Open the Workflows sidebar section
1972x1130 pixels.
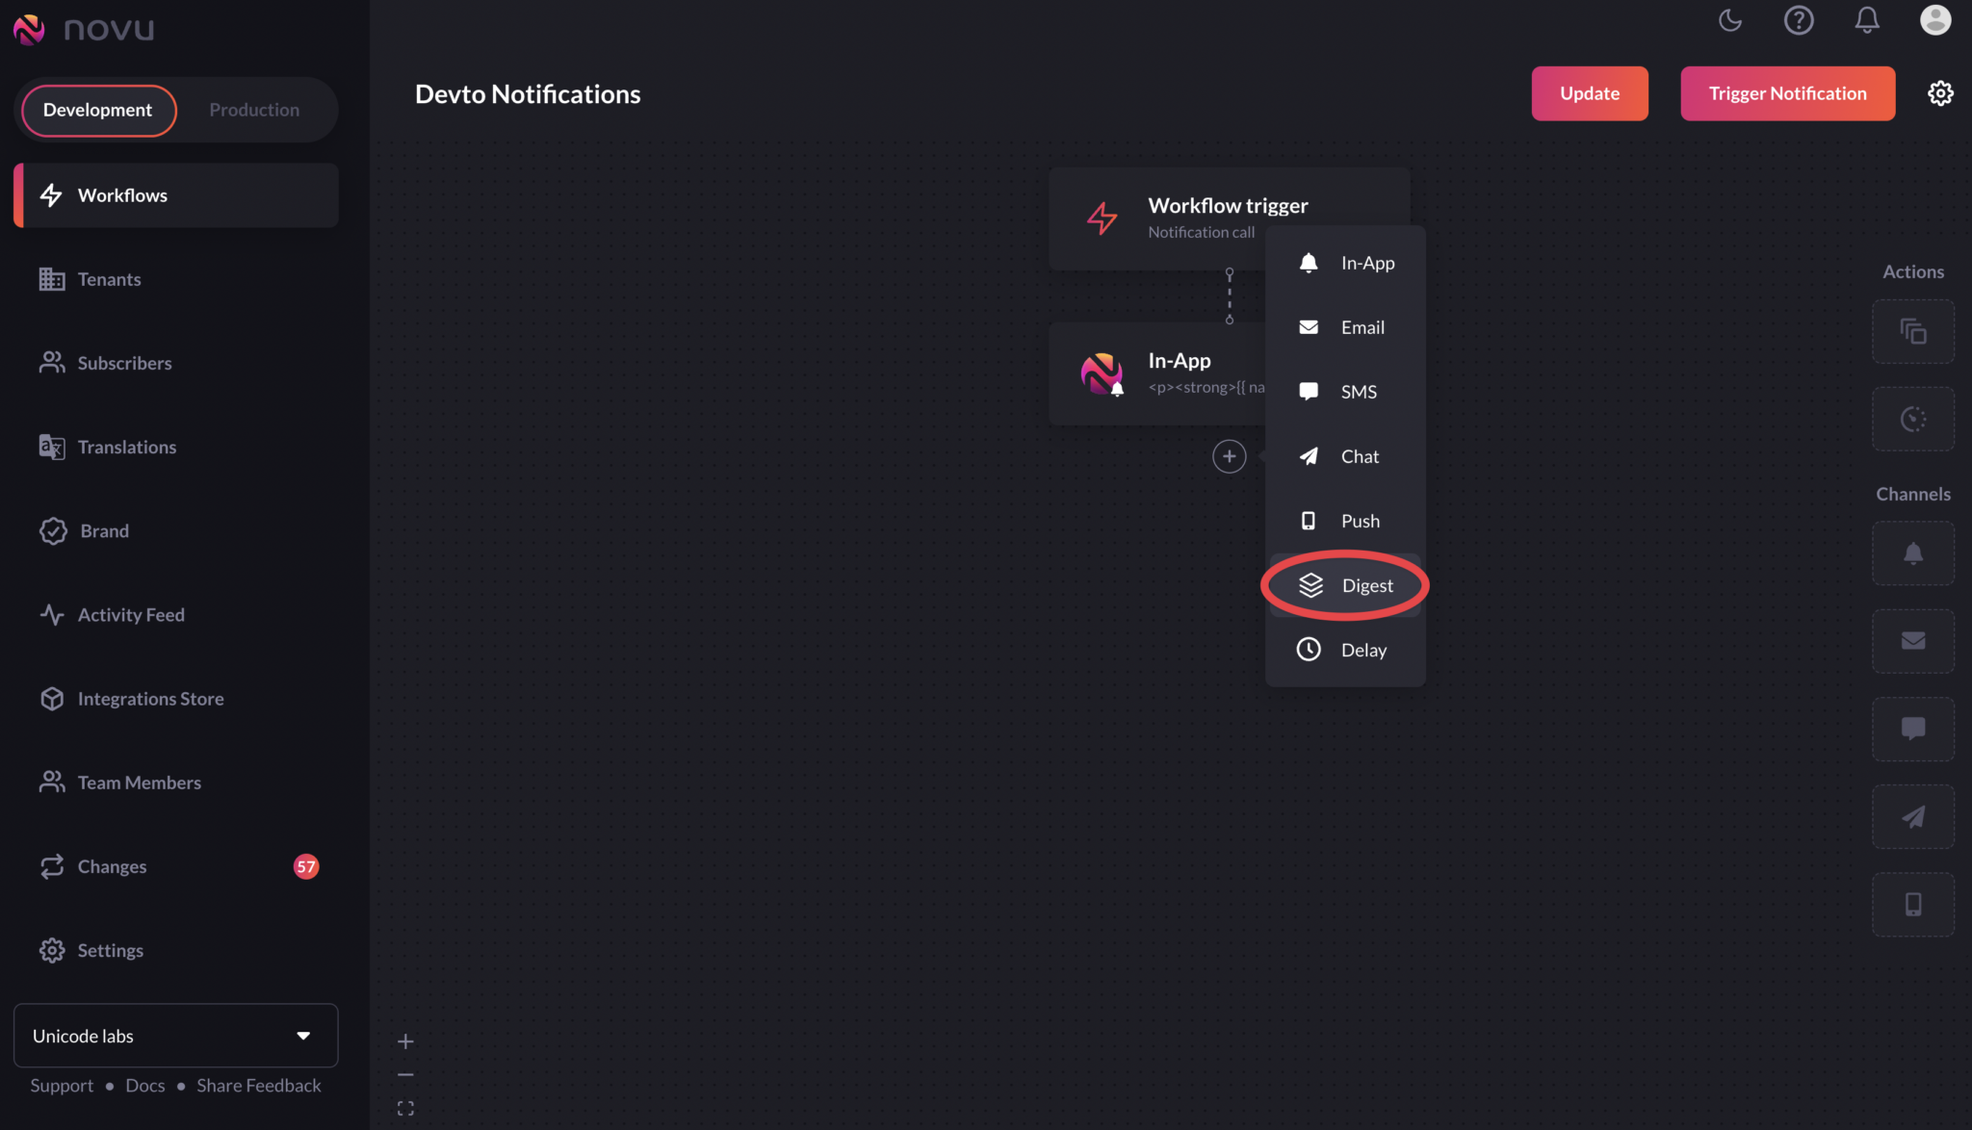123,194
